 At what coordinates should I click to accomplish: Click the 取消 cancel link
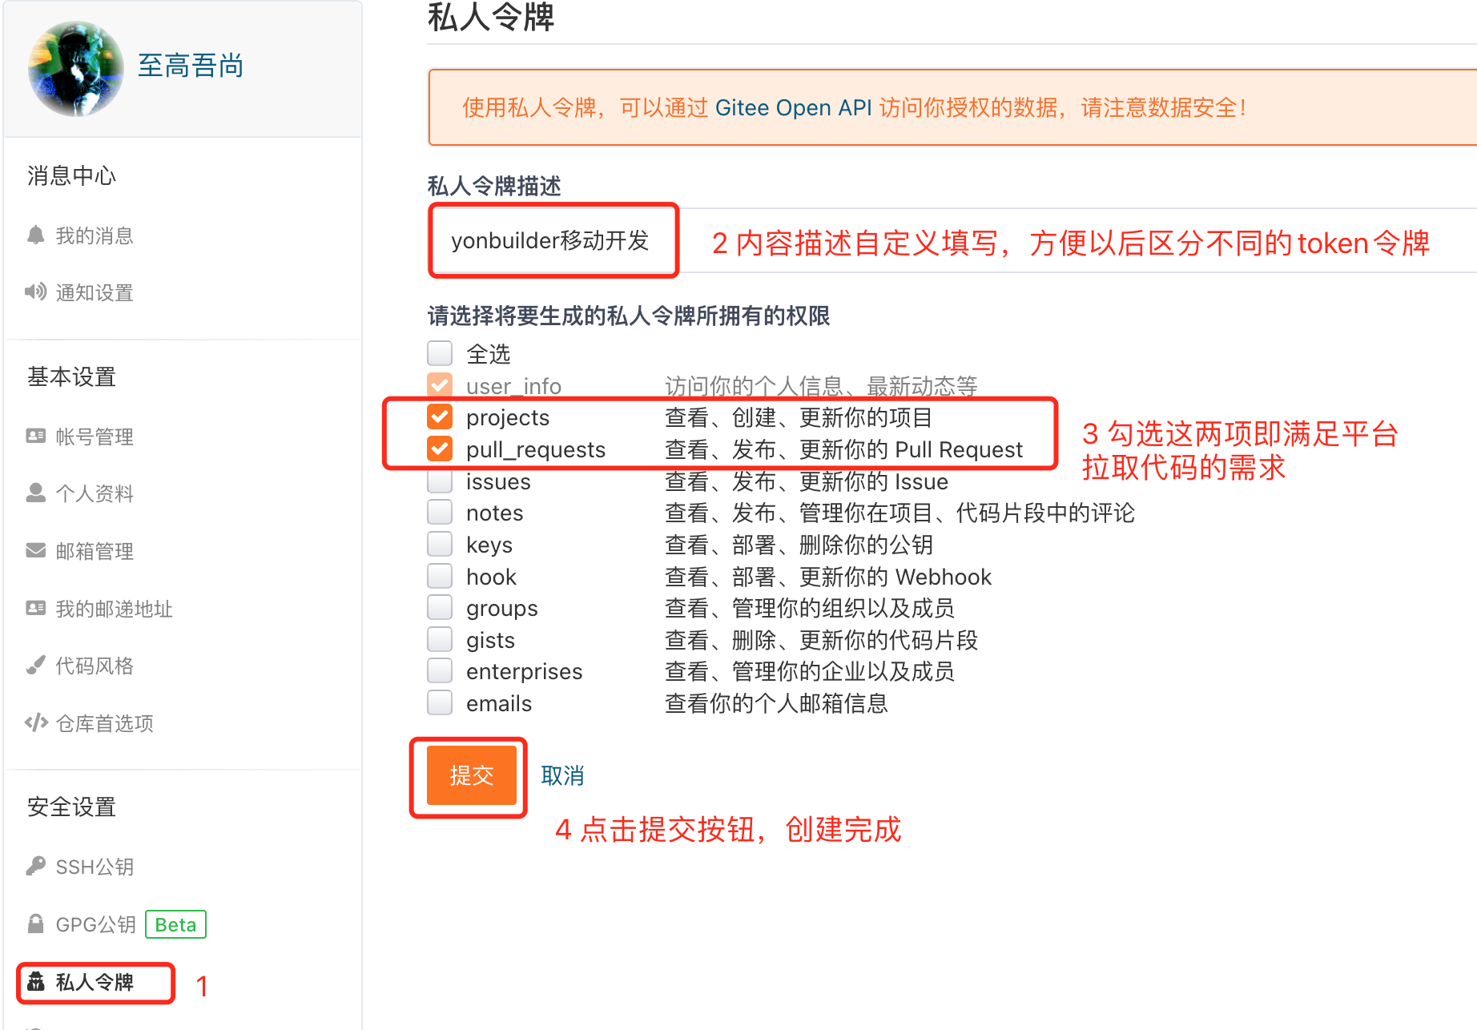pyautogui.click(x=562, y=775)
